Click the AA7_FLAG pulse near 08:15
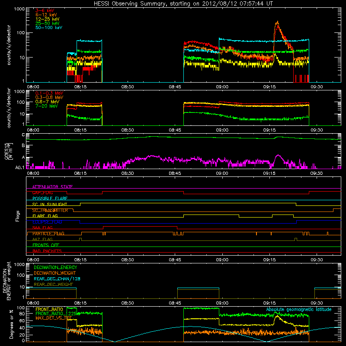The height and width of the screenshot is (346, 346). pyautogui.click(x=80, y=239)
